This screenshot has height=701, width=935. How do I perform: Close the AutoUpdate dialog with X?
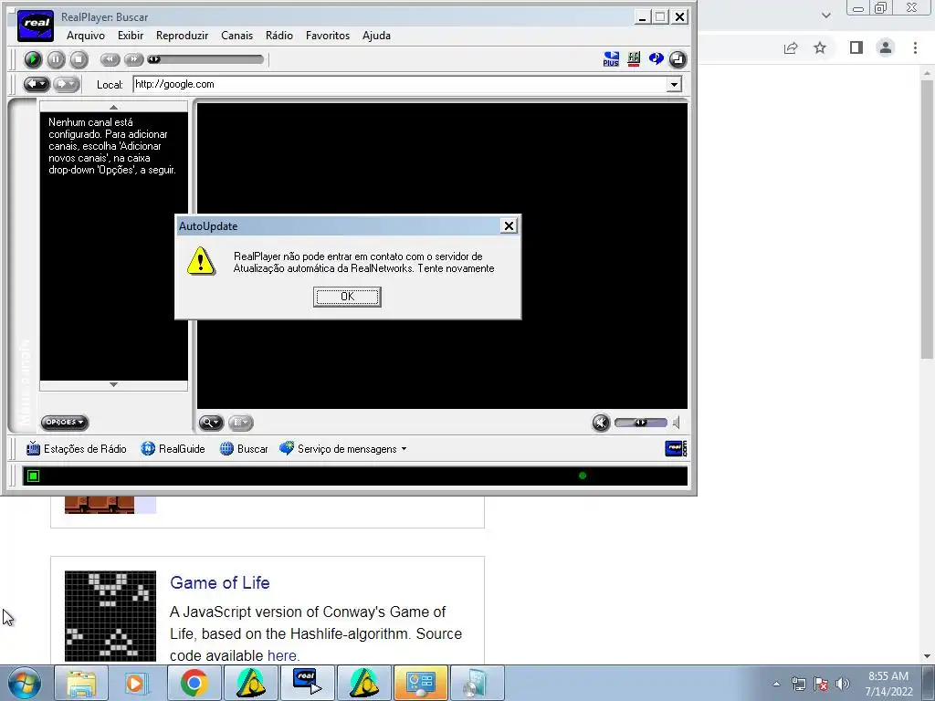[509, 226]
